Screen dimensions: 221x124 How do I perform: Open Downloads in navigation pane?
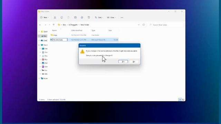click(45, 56)
